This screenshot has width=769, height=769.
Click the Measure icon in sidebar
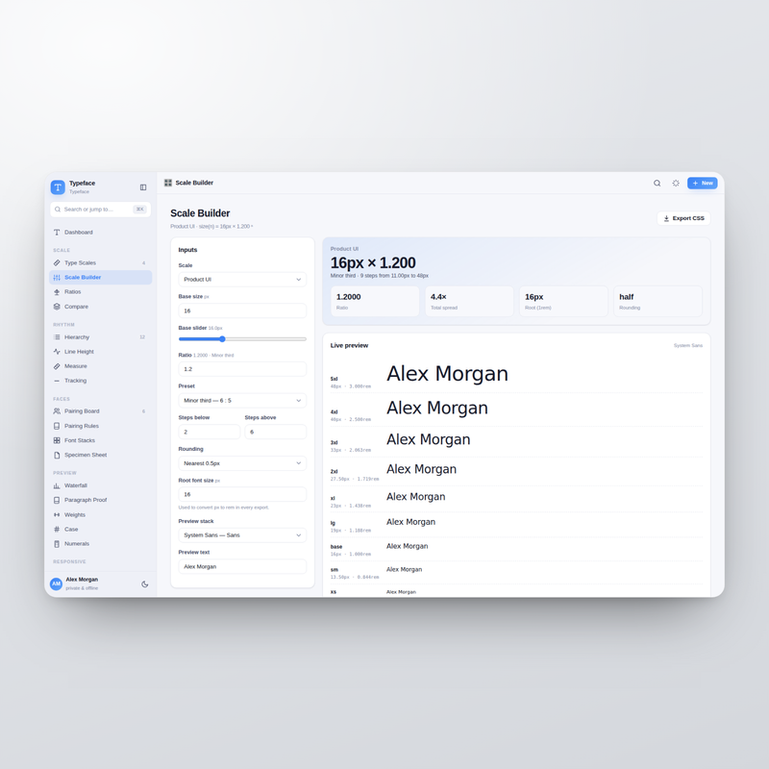click(57, 366)
